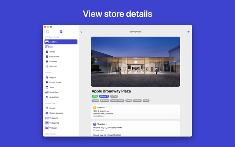
Task: Click the red close window button
Action: 45,27
